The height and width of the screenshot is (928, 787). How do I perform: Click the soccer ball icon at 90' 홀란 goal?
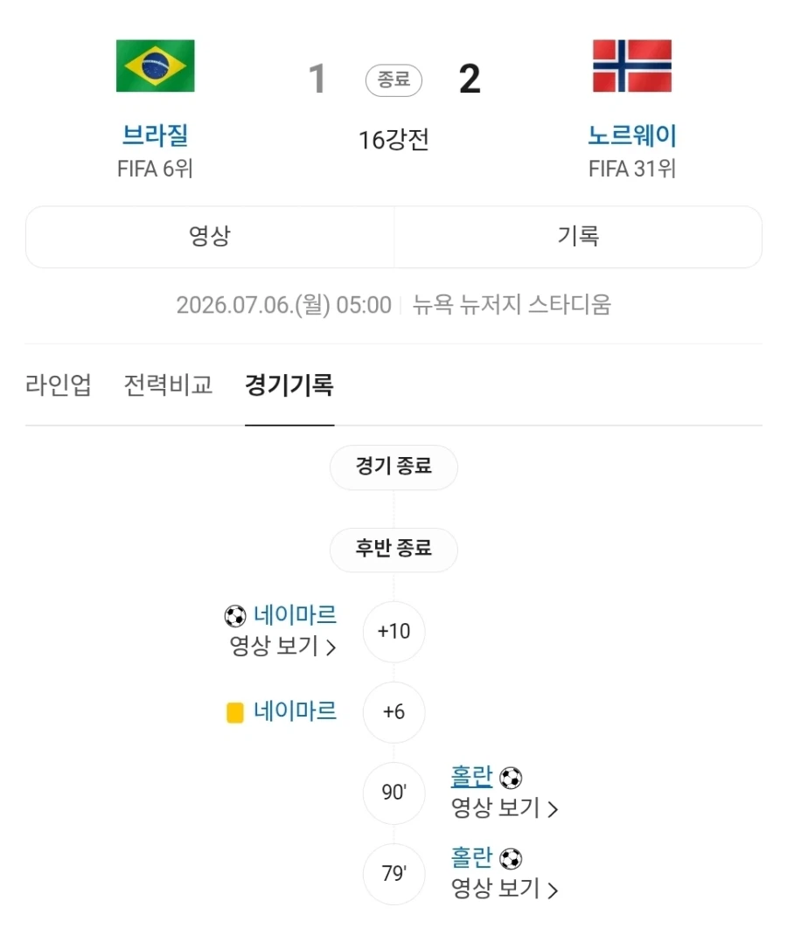click(x=511, y=778)
